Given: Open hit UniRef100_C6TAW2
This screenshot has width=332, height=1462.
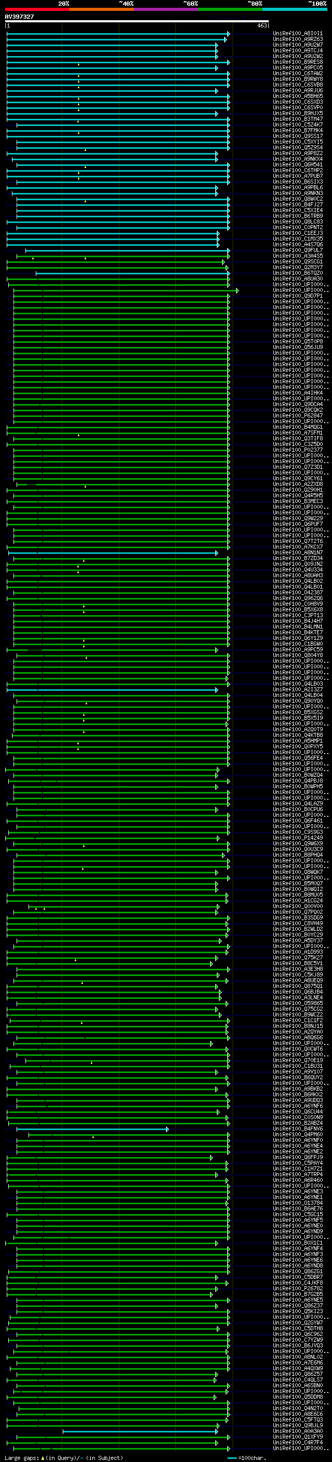Looking at the screenshot, I should (298, 73).
